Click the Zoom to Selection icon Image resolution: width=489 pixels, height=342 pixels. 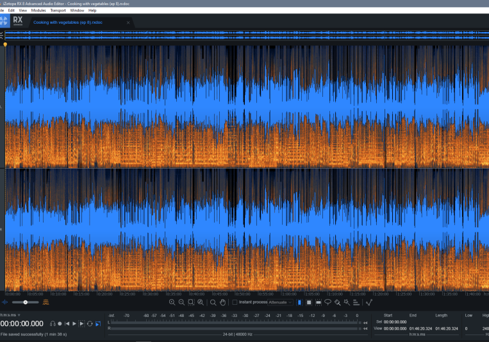tap(191, 302)
